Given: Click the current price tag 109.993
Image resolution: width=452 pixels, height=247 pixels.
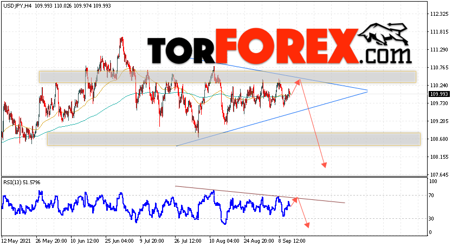Looking at the screenshot, I should 439,94.
